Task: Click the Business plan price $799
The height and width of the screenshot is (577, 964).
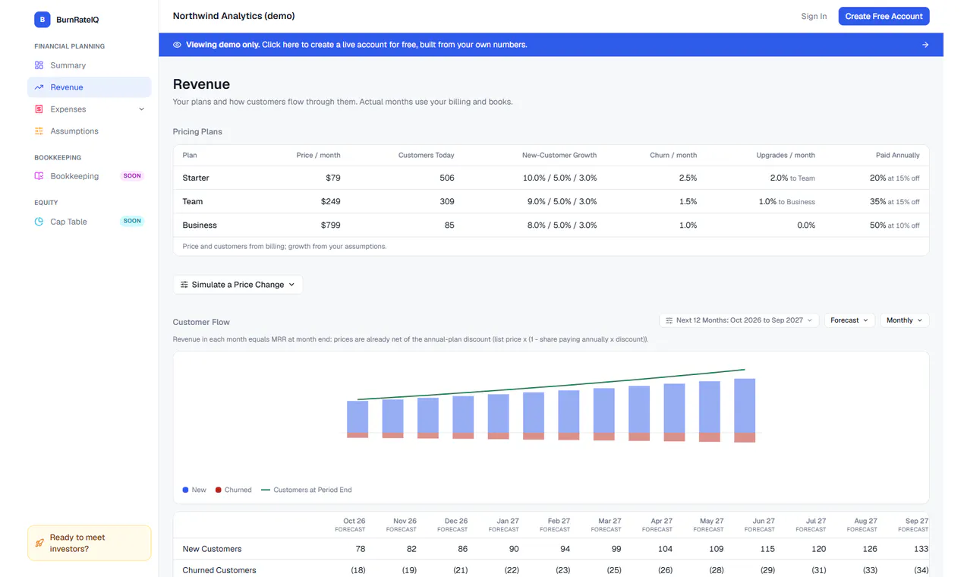Action: click(331, 225)
